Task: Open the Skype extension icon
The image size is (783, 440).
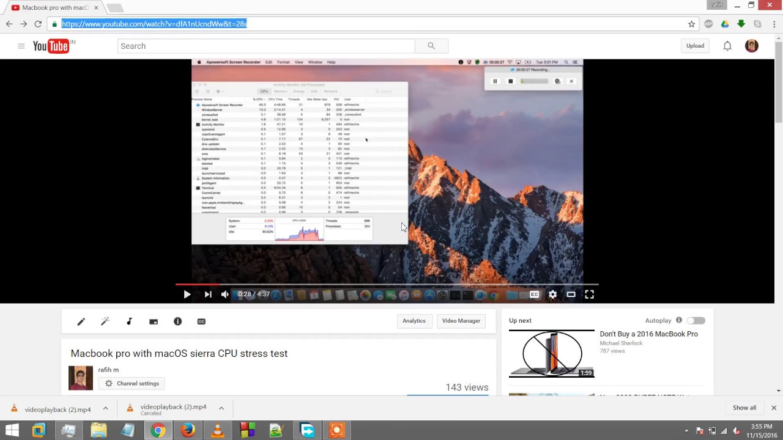Action: (757, 24)
